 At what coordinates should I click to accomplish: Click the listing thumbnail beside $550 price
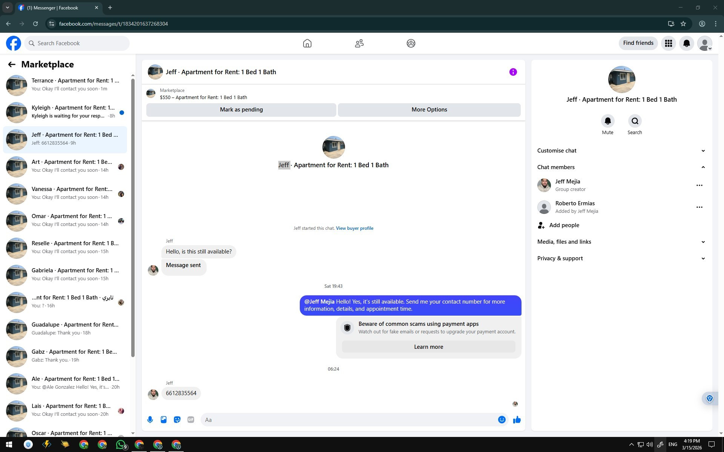(x=151, y=93)
